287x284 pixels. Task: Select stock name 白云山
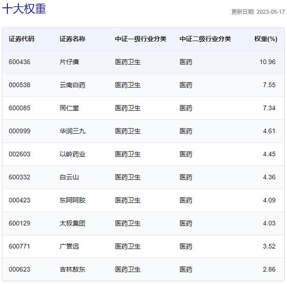(69, 177)
